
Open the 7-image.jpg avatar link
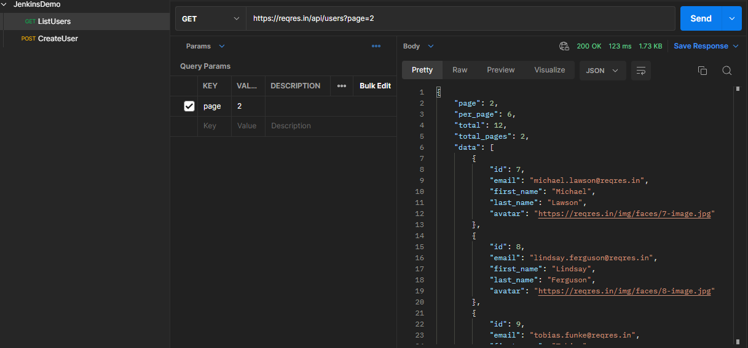(625, 214)
